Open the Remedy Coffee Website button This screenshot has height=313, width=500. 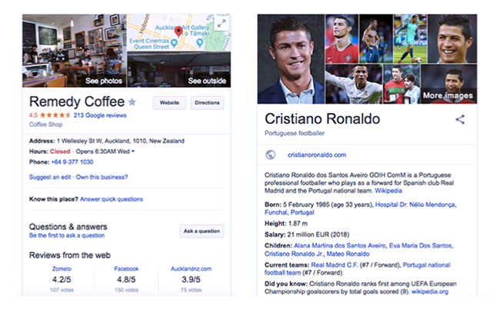[169, 102]
